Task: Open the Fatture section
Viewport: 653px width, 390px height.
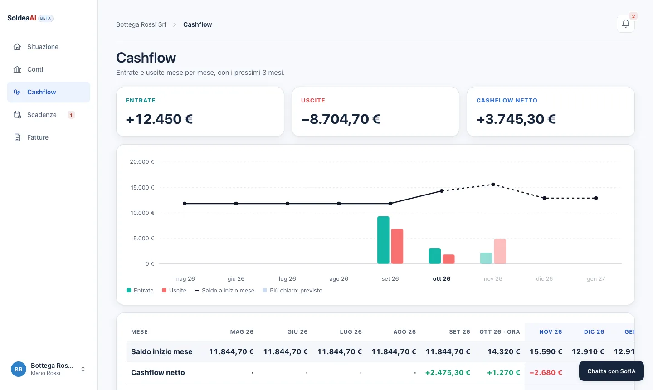Action: pos(49,137)
